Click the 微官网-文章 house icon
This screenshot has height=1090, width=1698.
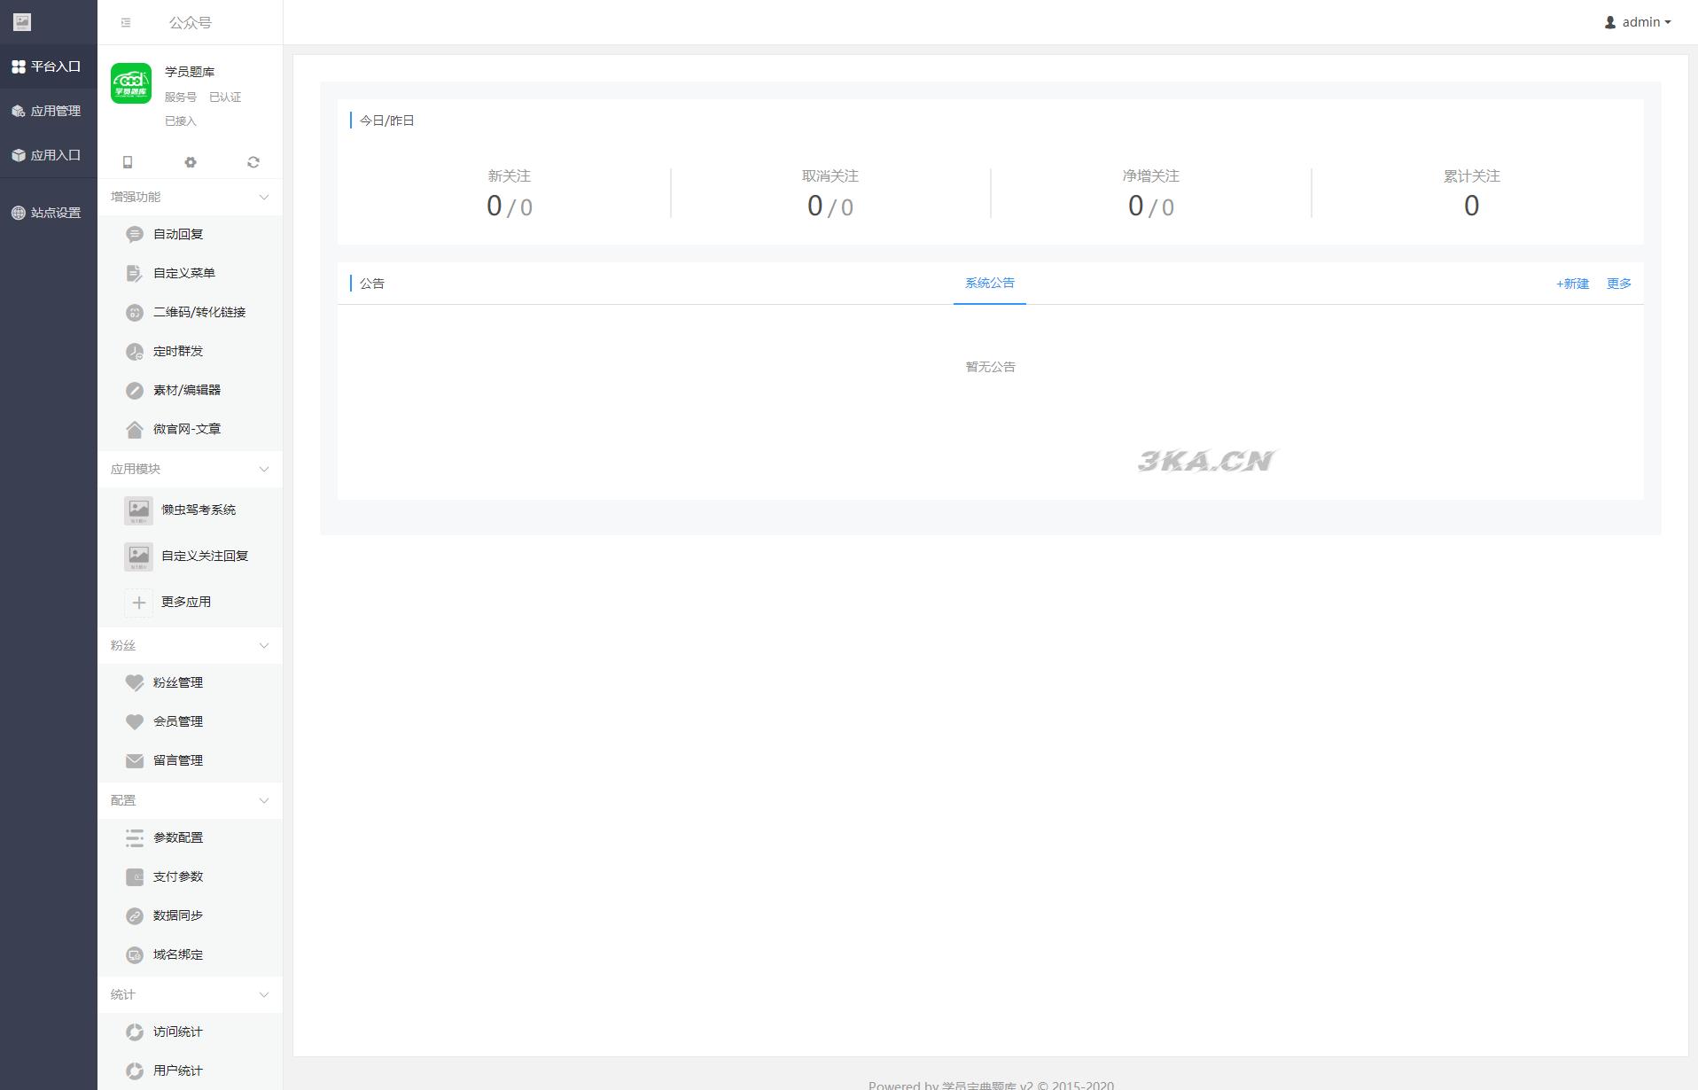coord(135,430)
